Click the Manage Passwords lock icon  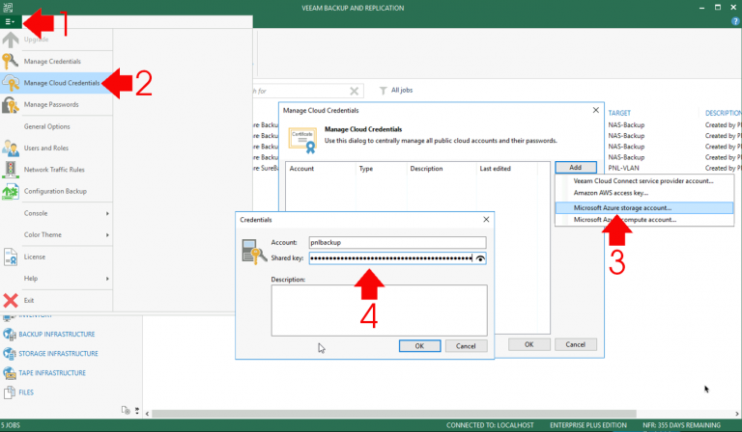tap(10, 104)
